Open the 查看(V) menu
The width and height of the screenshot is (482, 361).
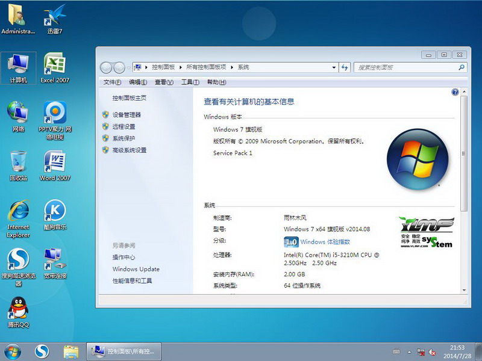(164, 82)
